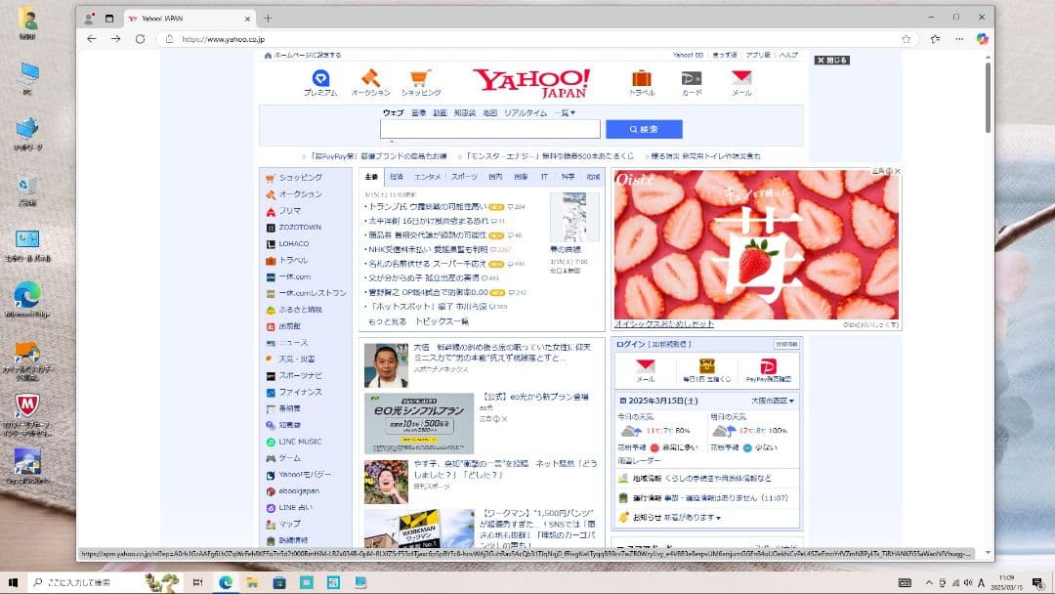Select the 主要 news tab
Screen dimensions: 1055x594
click(x=372, y=177)
